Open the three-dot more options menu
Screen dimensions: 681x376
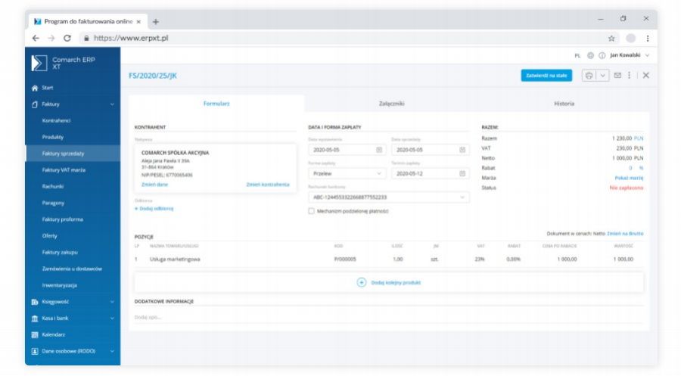click(x=629, y=76)
